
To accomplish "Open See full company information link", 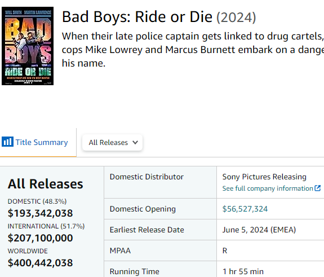I will (268, 188).
